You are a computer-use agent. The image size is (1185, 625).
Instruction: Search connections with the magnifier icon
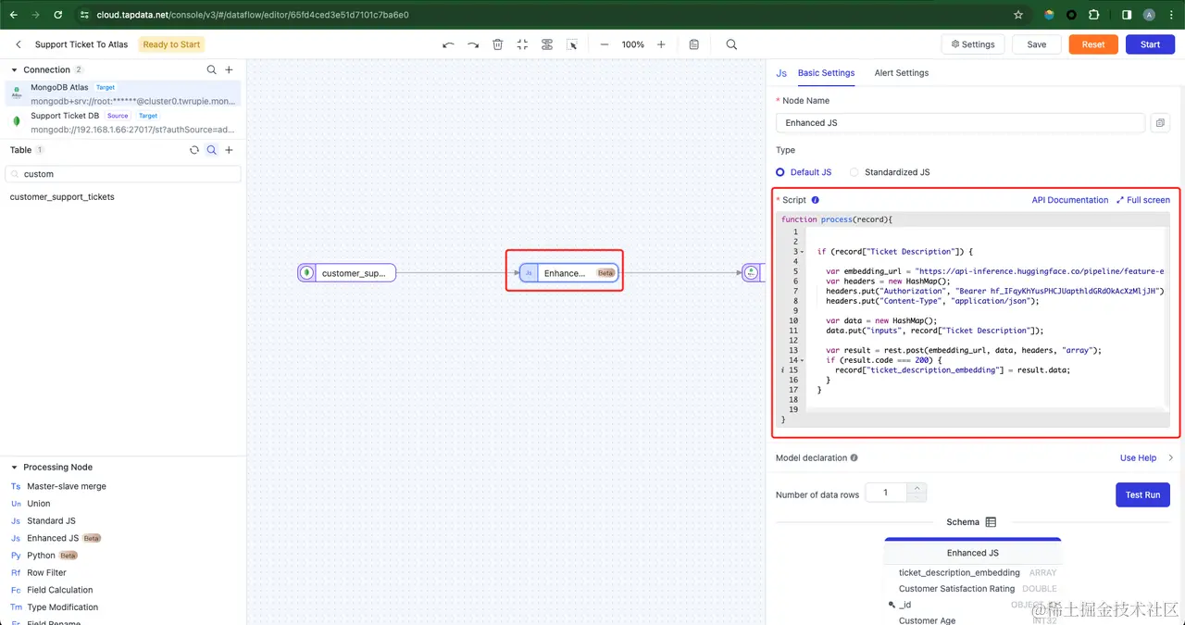[211, 69]
